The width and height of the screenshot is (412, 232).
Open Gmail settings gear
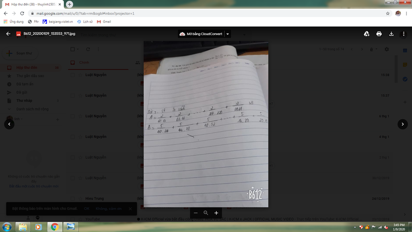[387, 49]
